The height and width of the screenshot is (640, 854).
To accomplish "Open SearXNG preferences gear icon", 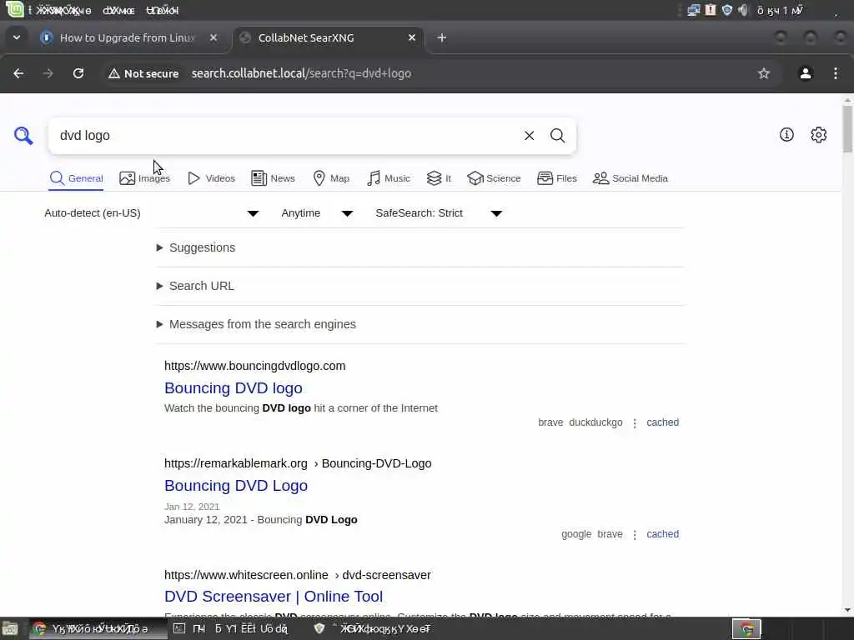I will click(x=819, y=134).
